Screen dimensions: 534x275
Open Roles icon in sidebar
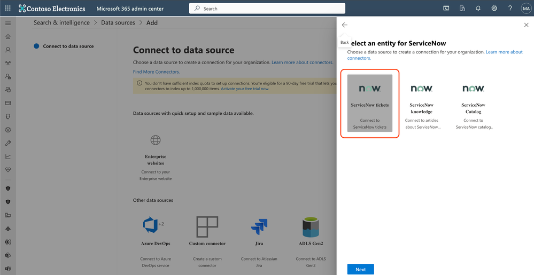[8, 76]
